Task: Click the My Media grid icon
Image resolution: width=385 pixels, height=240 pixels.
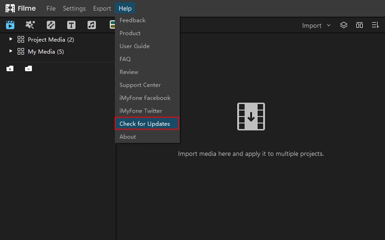Action: pos(21,51)
